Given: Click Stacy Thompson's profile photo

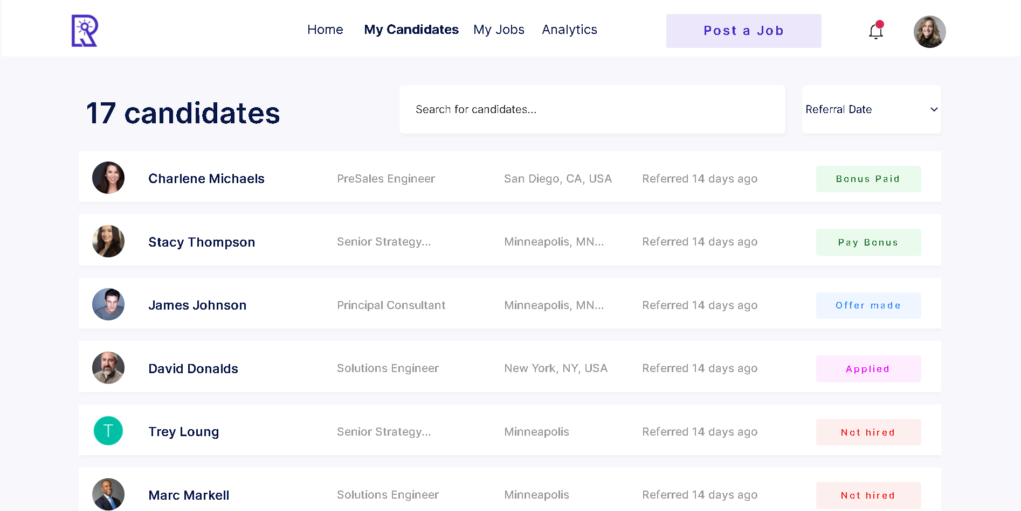Looking at the screenshot, I should tap(108, 241).
